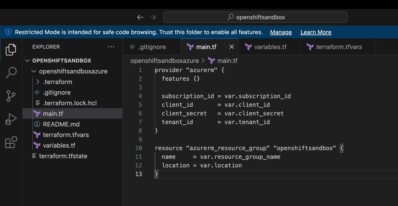The image size is (398, 206).
Task: Open the Extensions view
Action: (11, 142)
